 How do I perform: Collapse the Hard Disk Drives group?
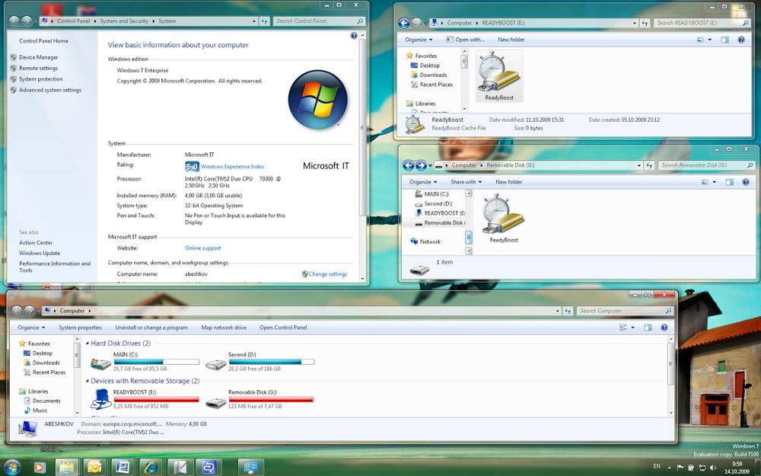click(87, 343)
